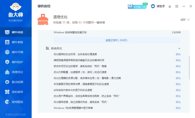
Task: Select the 优化程序的反应时间 item text
Action: click(x=75, y=54)
